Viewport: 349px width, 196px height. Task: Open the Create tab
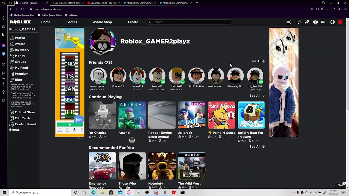pos(133,22)
